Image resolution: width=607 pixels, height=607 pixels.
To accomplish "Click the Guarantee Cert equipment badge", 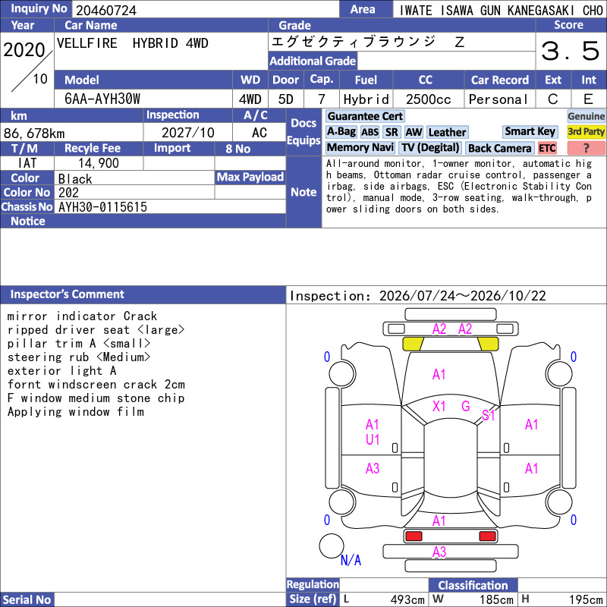I will (365, 116).
